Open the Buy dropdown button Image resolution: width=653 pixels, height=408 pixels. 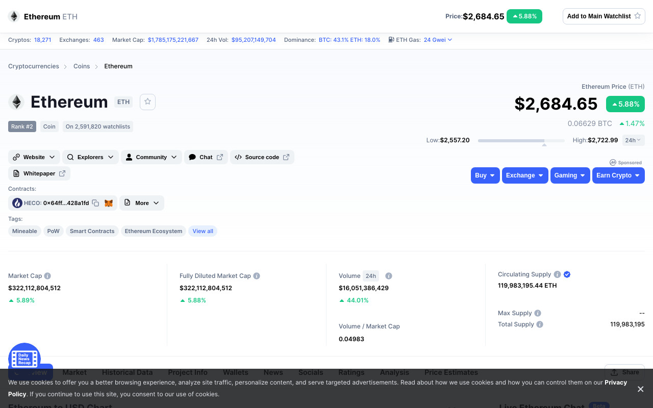click(x=485, y=175)
